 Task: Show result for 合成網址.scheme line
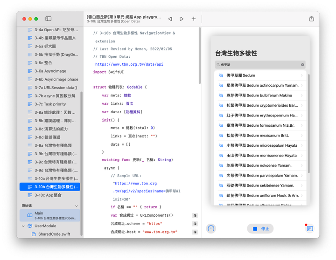[195, 224]
